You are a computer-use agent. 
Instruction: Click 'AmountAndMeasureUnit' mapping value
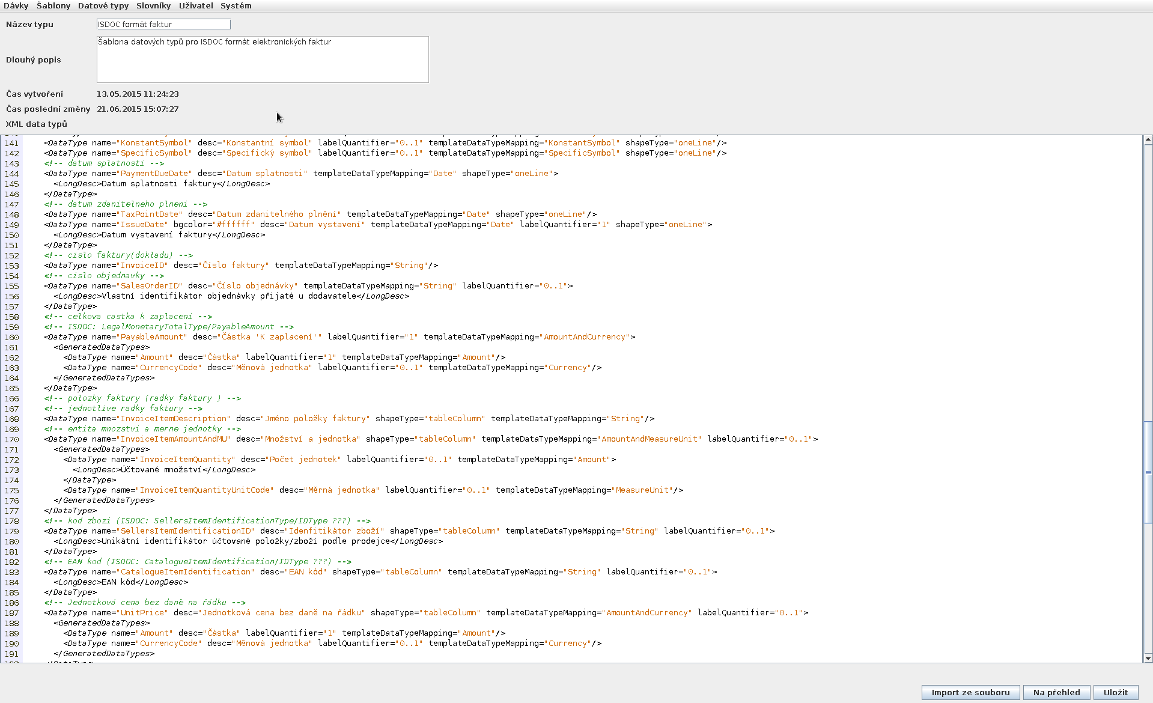coord(650,439)
